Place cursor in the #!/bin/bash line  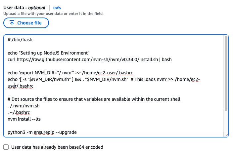point(20,40)
